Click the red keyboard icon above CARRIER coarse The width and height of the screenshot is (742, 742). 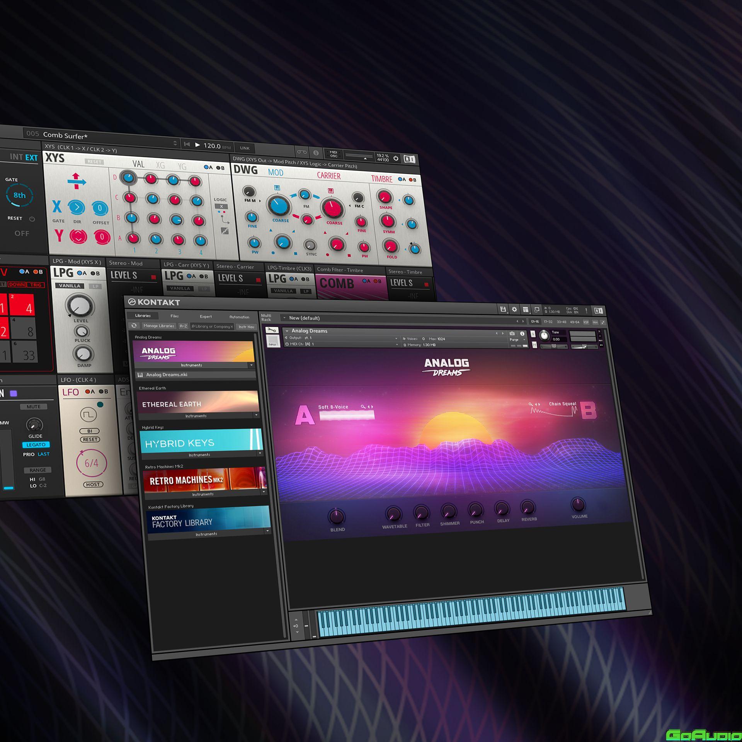click(x=331, y=191)
